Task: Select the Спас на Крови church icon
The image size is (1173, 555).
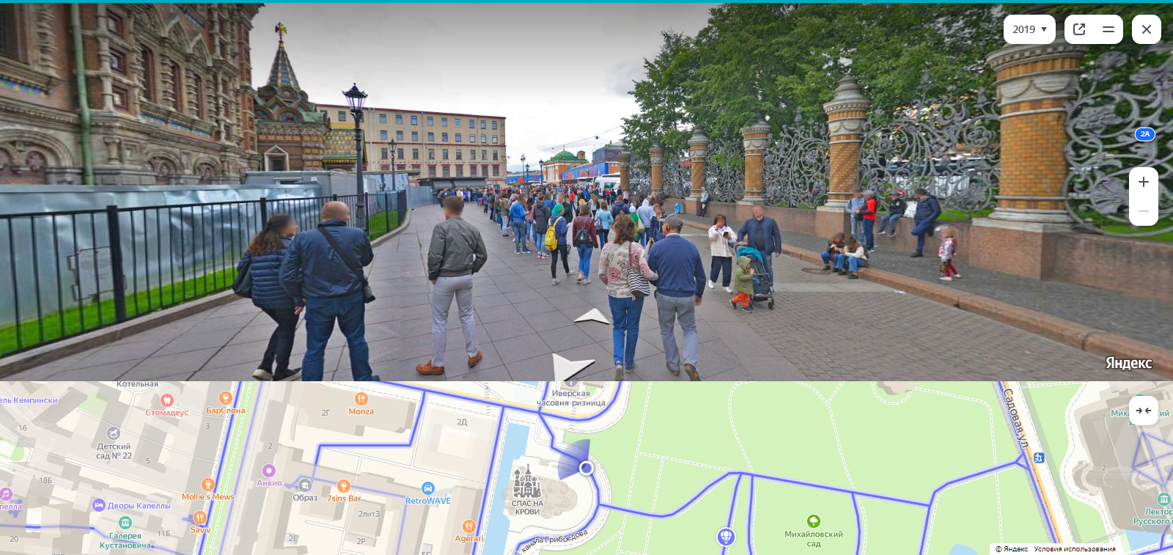Action: (x=526, y=482)
